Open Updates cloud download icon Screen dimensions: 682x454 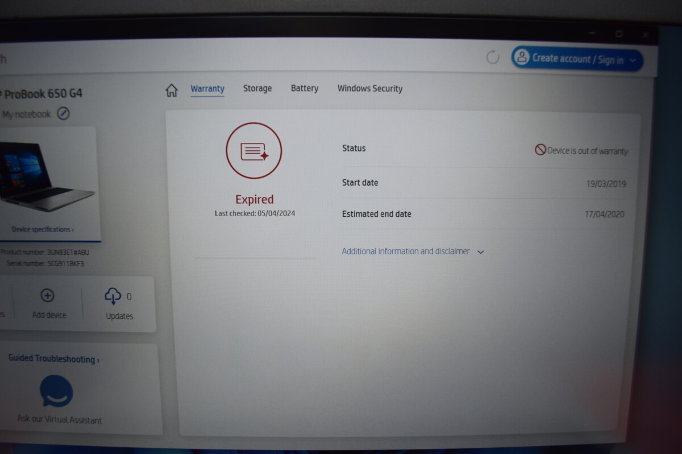point(113,296)
